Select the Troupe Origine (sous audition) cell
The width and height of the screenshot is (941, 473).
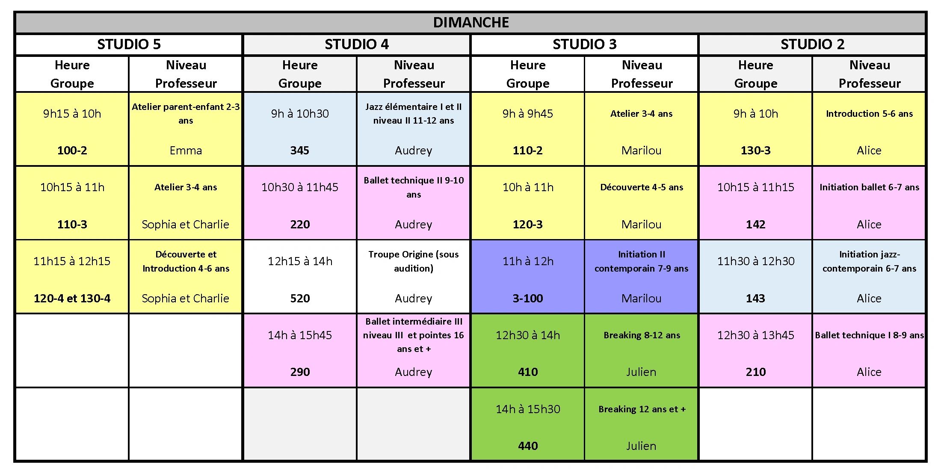click(414, 277)
